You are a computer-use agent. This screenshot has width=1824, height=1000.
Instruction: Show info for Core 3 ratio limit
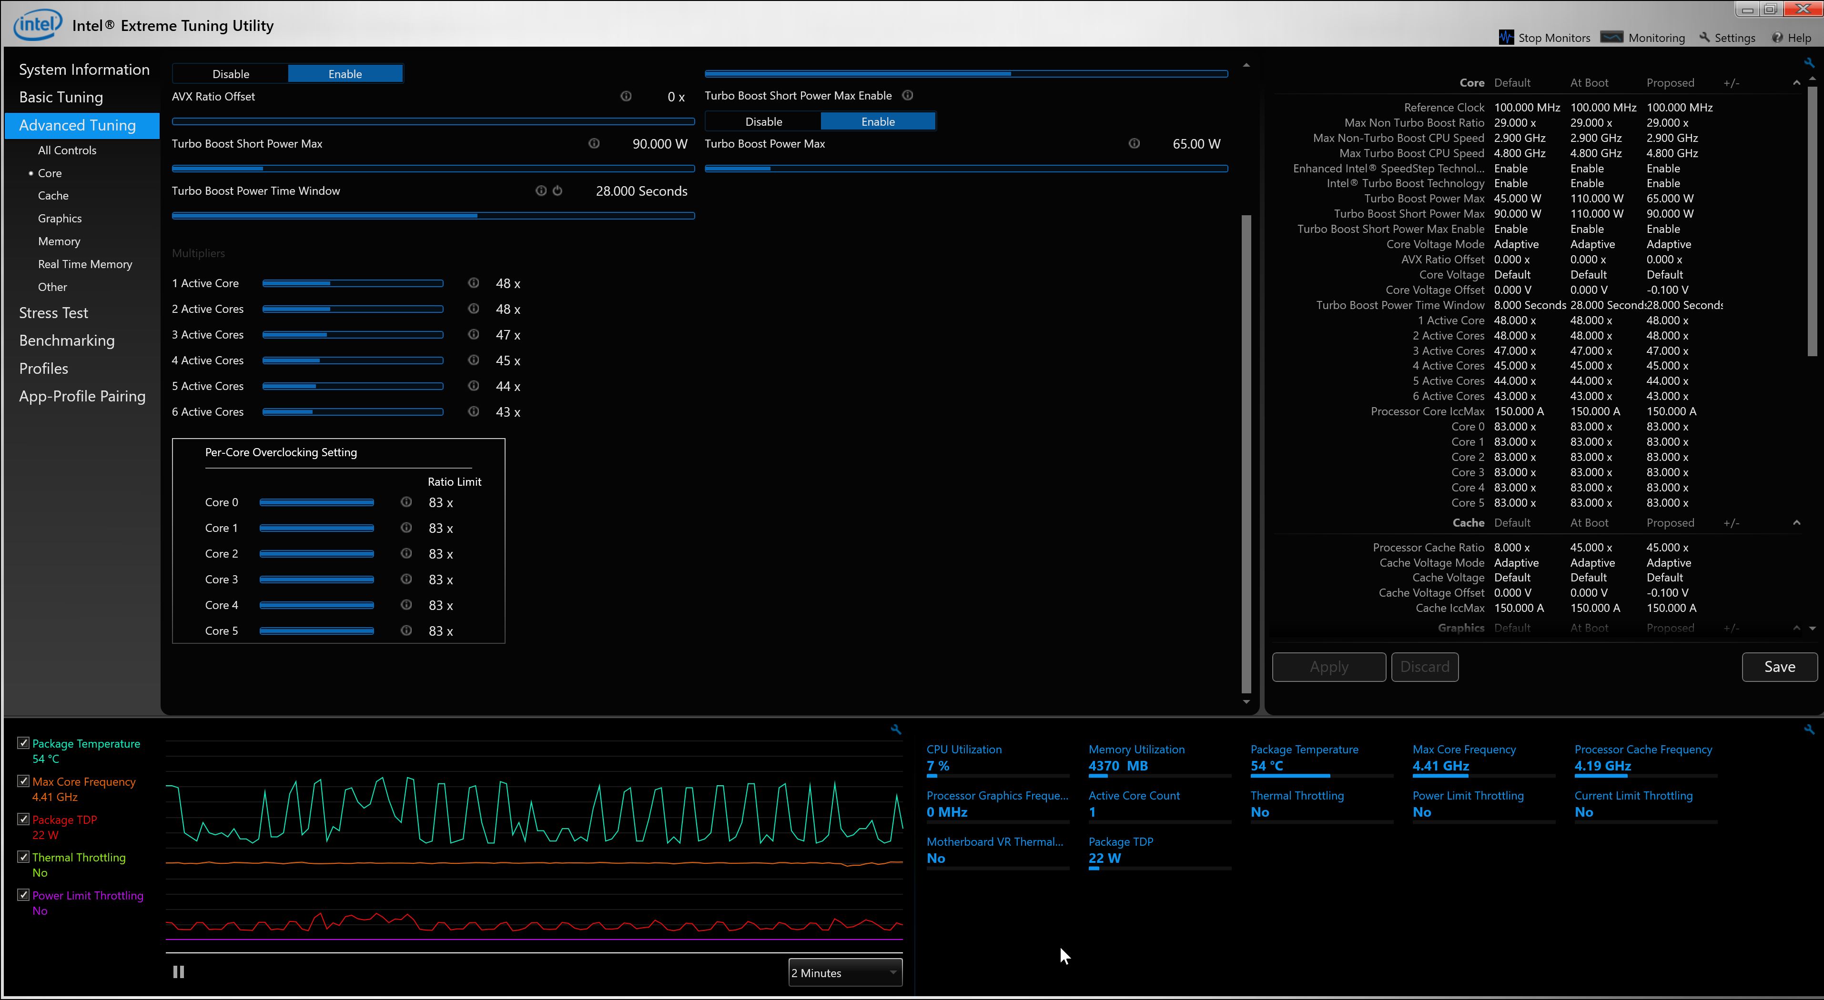click(x=406, y=579)
